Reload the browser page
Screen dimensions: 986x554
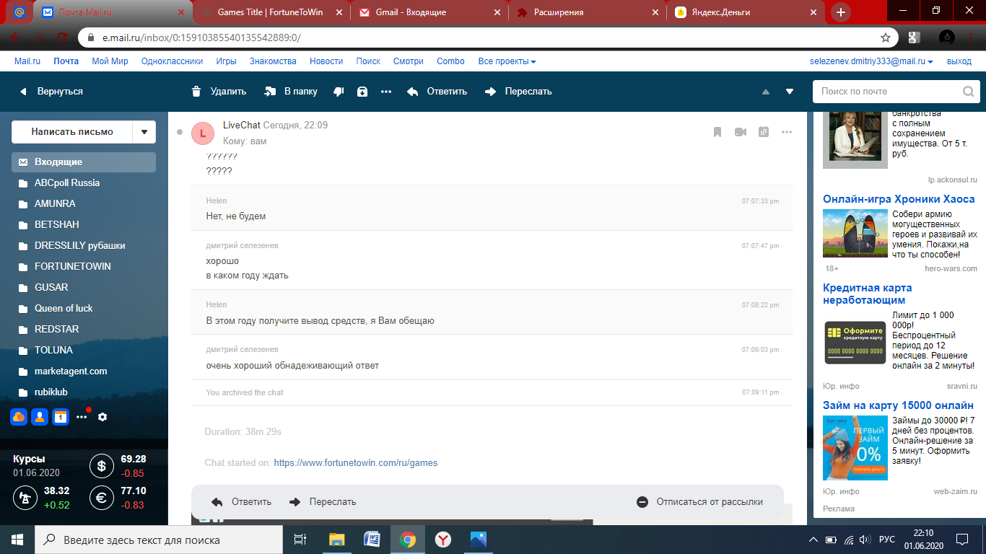point(63,38)
